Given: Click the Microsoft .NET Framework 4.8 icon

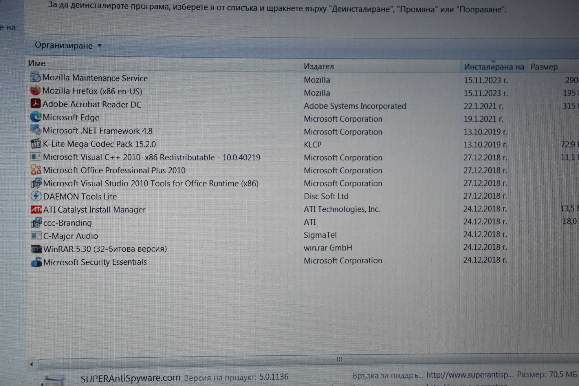Looking at the screenshot, I should tap(36, 130).
